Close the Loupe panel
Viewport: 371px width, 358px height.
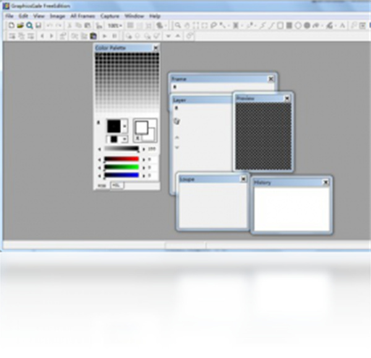click(x=243, y=179)
